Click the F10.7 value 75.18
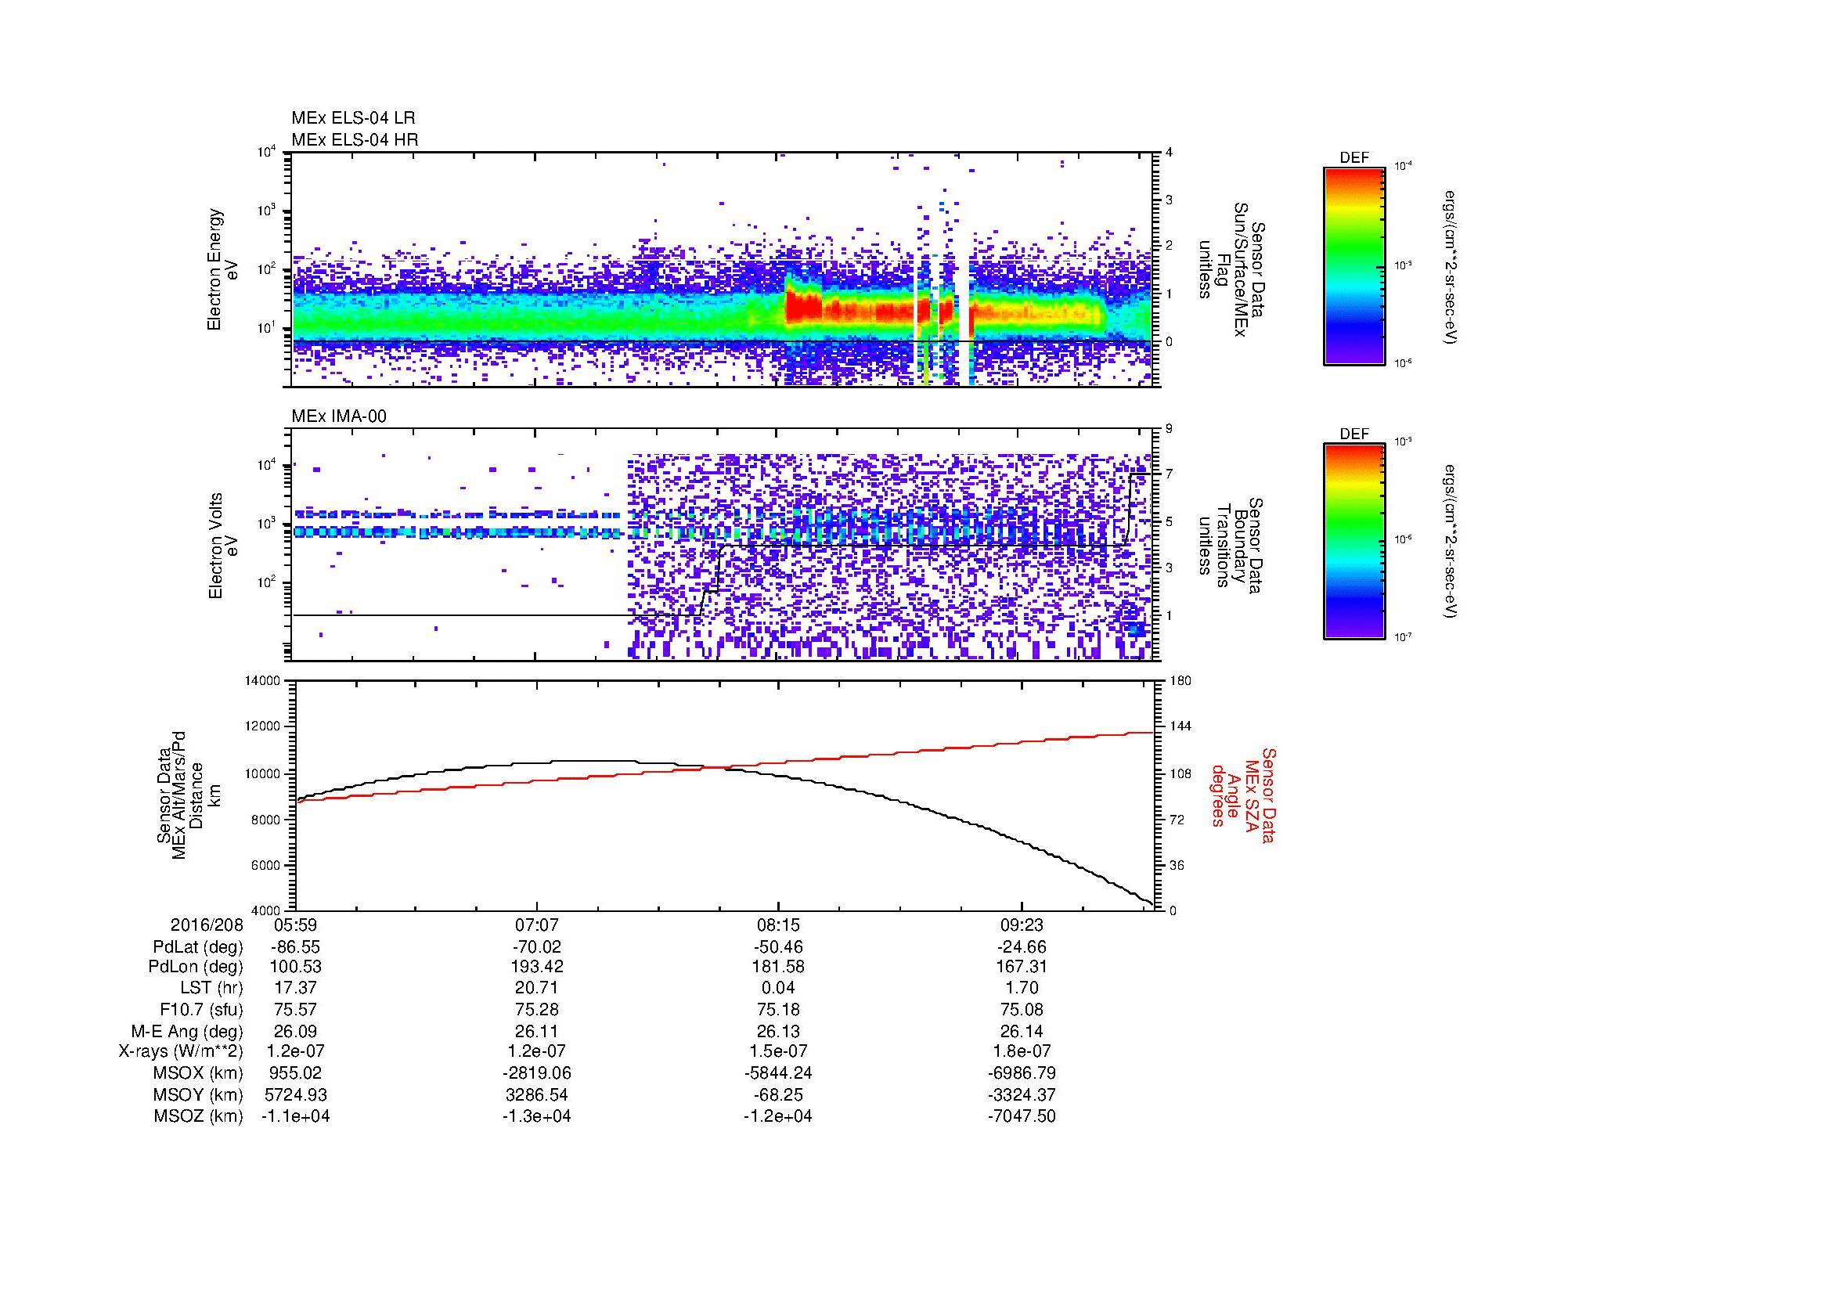Screen dimensions: 1831x1294 [778, 1010]
